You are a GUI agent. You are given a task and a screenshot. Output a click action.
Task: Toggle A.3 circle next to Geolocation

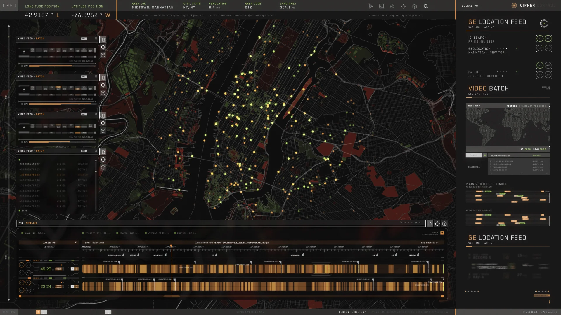[540, 48]
